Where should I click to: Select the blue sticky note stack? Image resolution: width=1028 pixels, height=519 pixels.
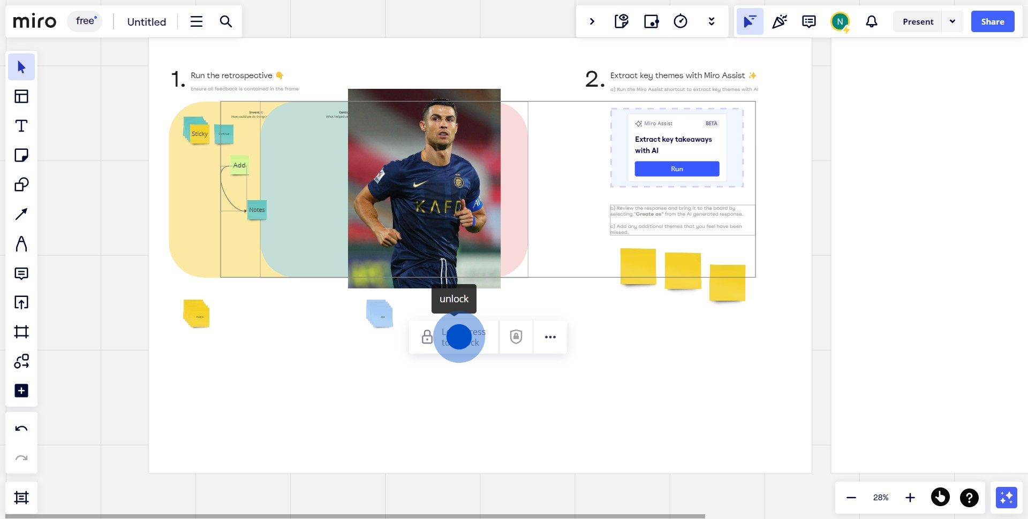[x=380, y=314]
